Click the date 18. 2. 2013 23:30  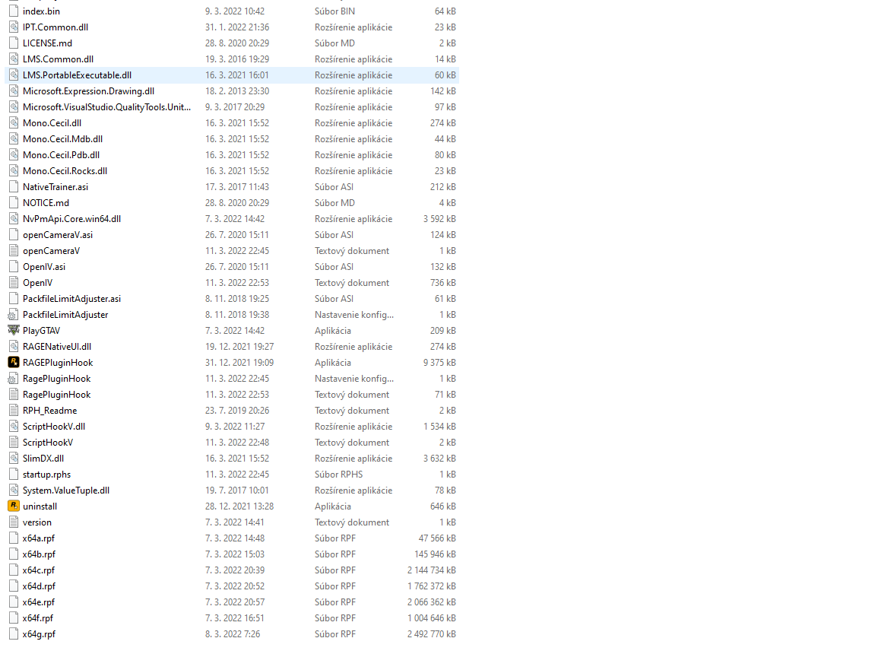click(x=237, y=90)
